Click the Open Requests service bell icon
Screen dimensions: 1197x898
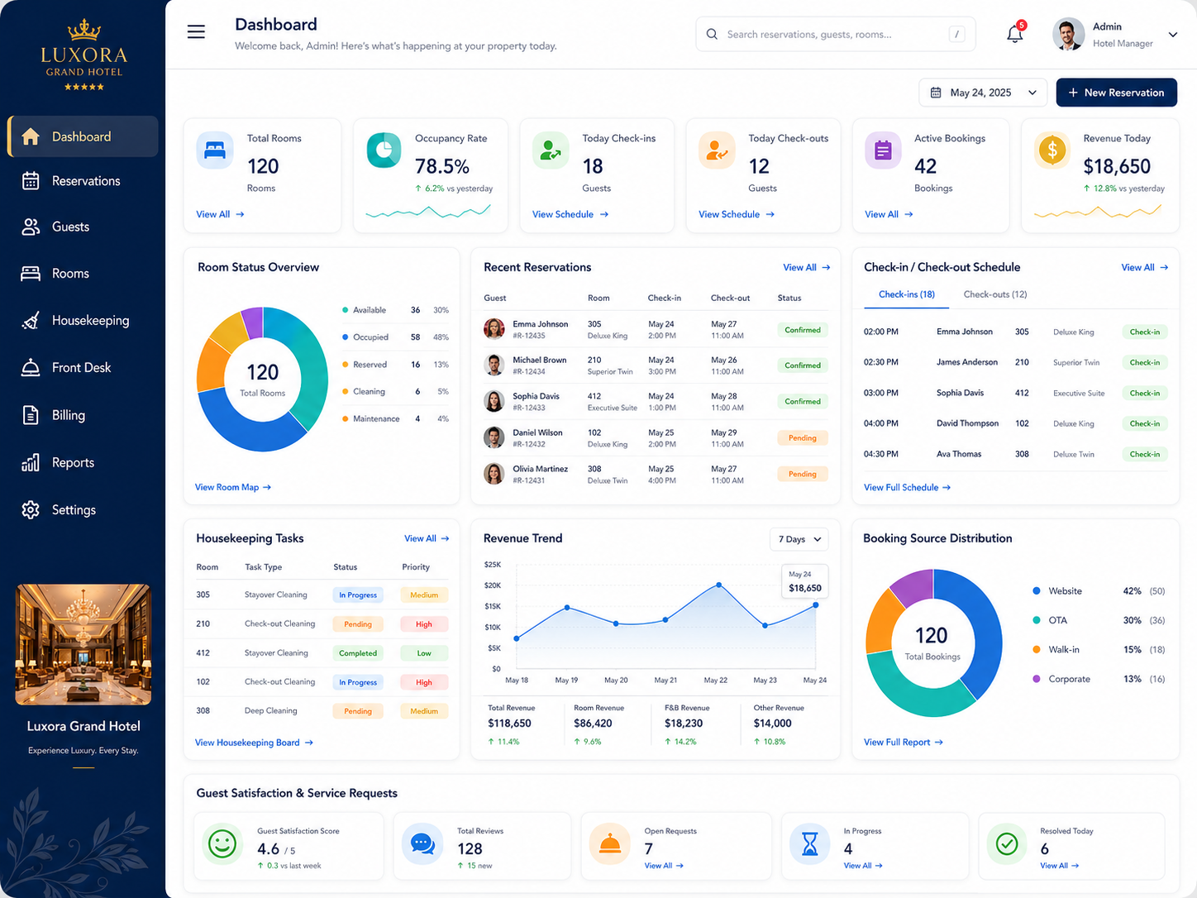pos(610,844)
